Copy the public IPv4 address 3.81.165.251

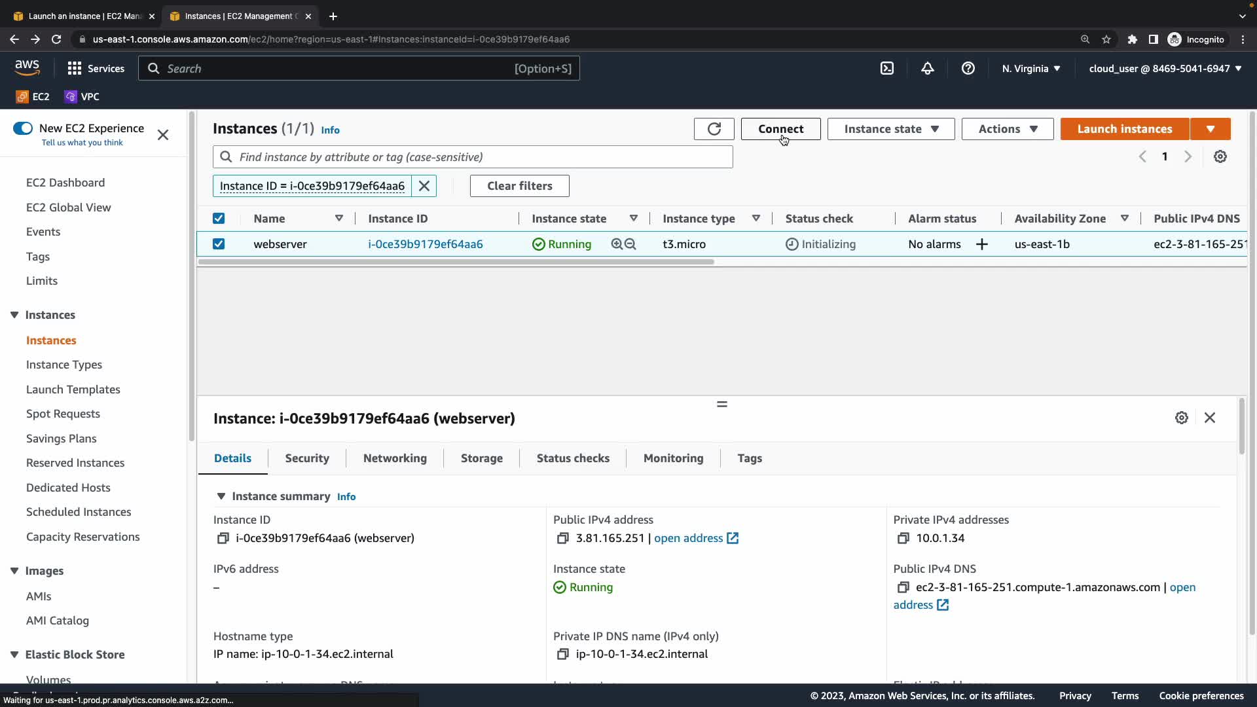pos(562,538)
